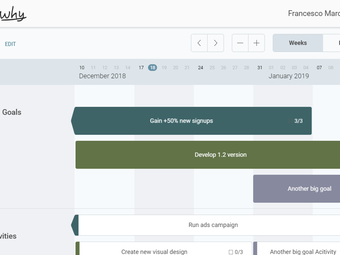340x255 pixels.
Task: Click the next period right arrow
Action: tap(216, 43)
